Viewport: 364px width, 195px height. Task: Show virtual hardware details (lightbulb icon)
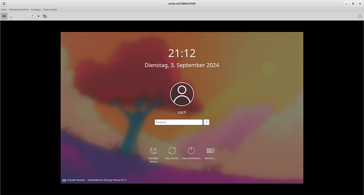point(11,16)
